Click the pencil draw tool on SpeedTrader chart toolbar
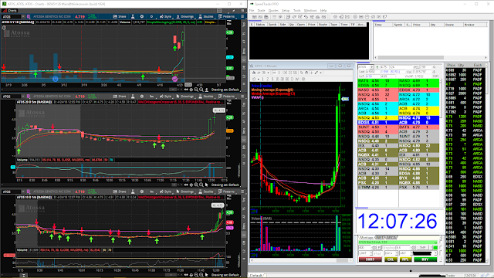494x278 pixels. 316,73
